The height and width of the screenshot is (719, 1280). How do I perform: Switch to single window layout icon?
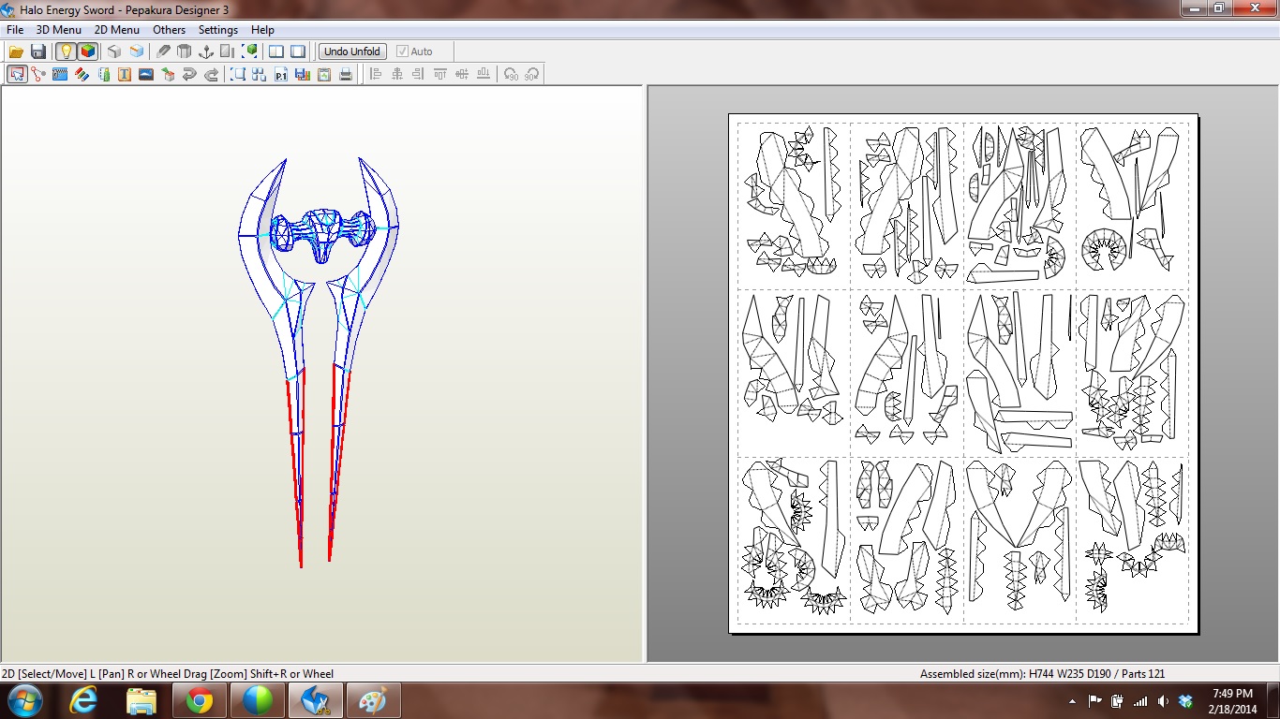[x=298, y=51]
